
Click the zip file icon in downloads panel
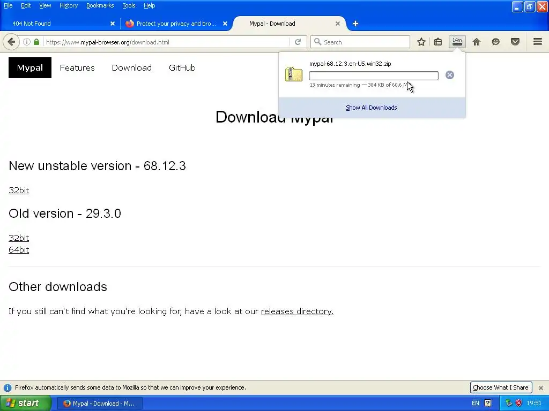[294, 74]
